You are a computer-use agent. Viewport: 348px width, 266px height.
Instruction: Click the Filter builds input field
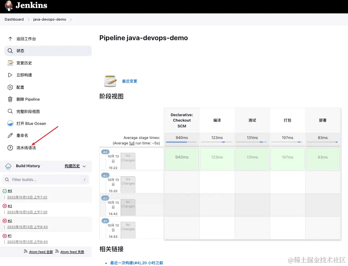46,180
